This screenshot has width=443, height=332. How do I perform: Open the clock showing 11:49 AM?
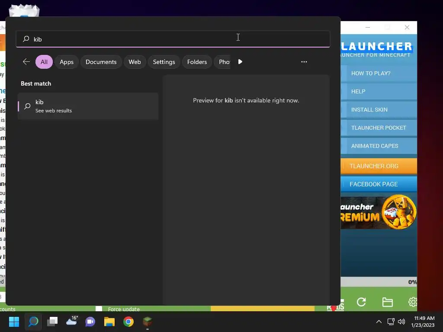[x=423, y=322]
